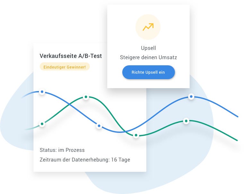Click the rightmost blue data point
Screen dimensions: 244x194
[x=191, y=97]
